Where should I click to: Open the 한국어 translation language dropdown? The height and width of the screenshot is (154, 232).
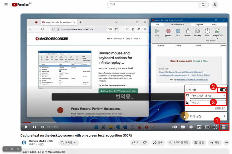point(208,103)
